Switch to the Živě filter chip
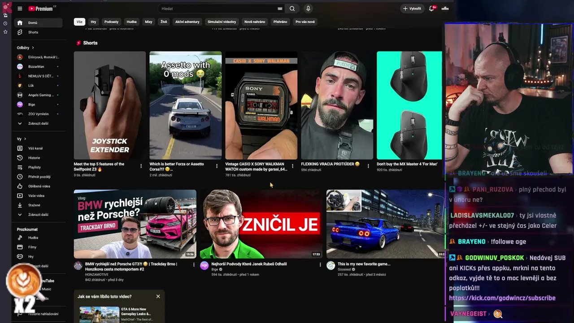574x323 pixels. tap(164, 22)
